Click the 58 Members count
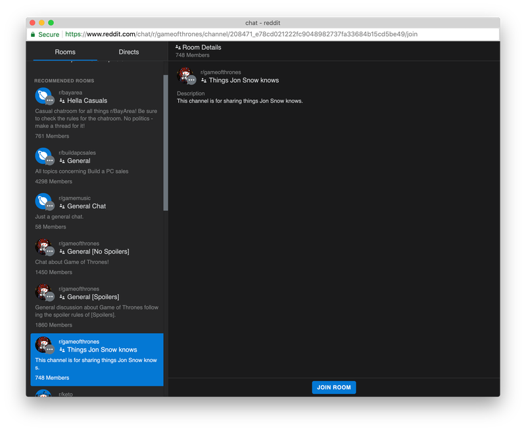The image size is (526, 431). [x=51, y=227]
